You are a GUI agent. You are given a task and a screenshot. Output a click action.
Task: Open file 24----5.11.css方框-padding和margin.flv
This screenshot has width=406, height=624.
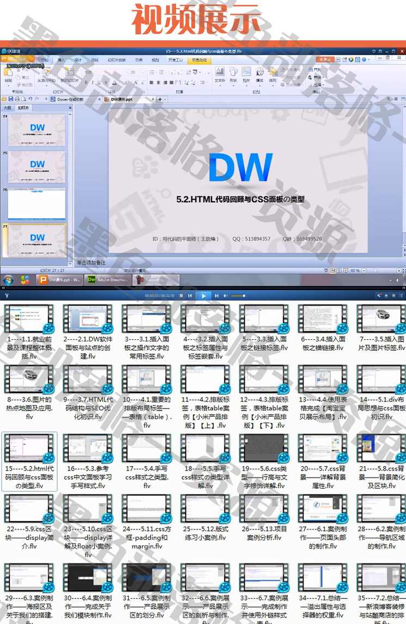[147, 522]
